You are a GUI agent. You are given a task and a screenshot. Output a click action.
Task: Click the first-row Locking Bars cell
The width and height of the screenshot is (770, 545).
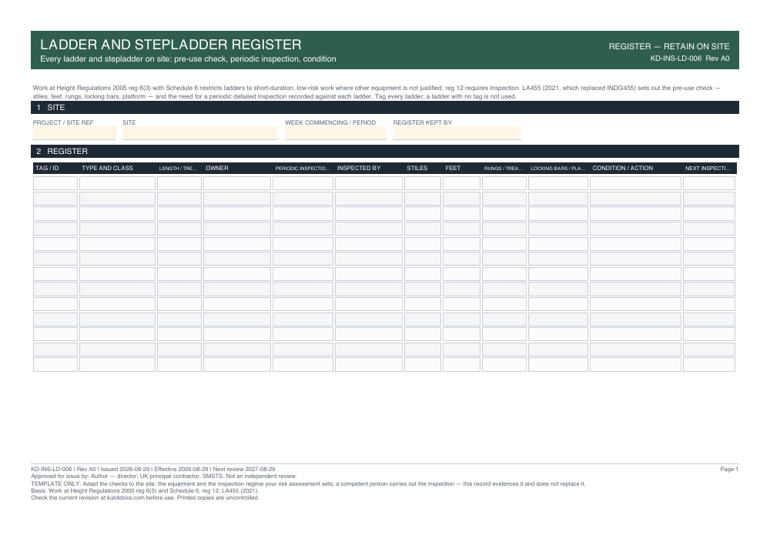[x=557, y=183]
